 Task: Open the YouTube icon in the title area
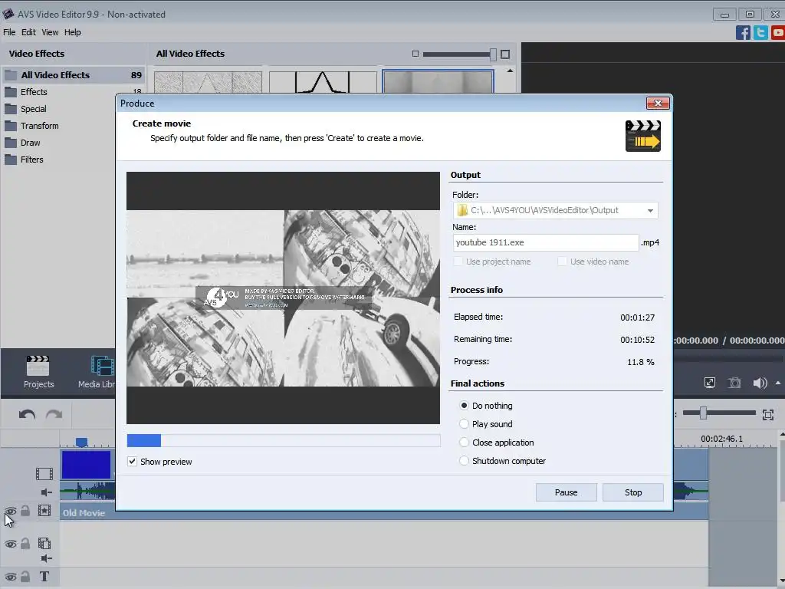pyautogui.click(x=778, y=32)
